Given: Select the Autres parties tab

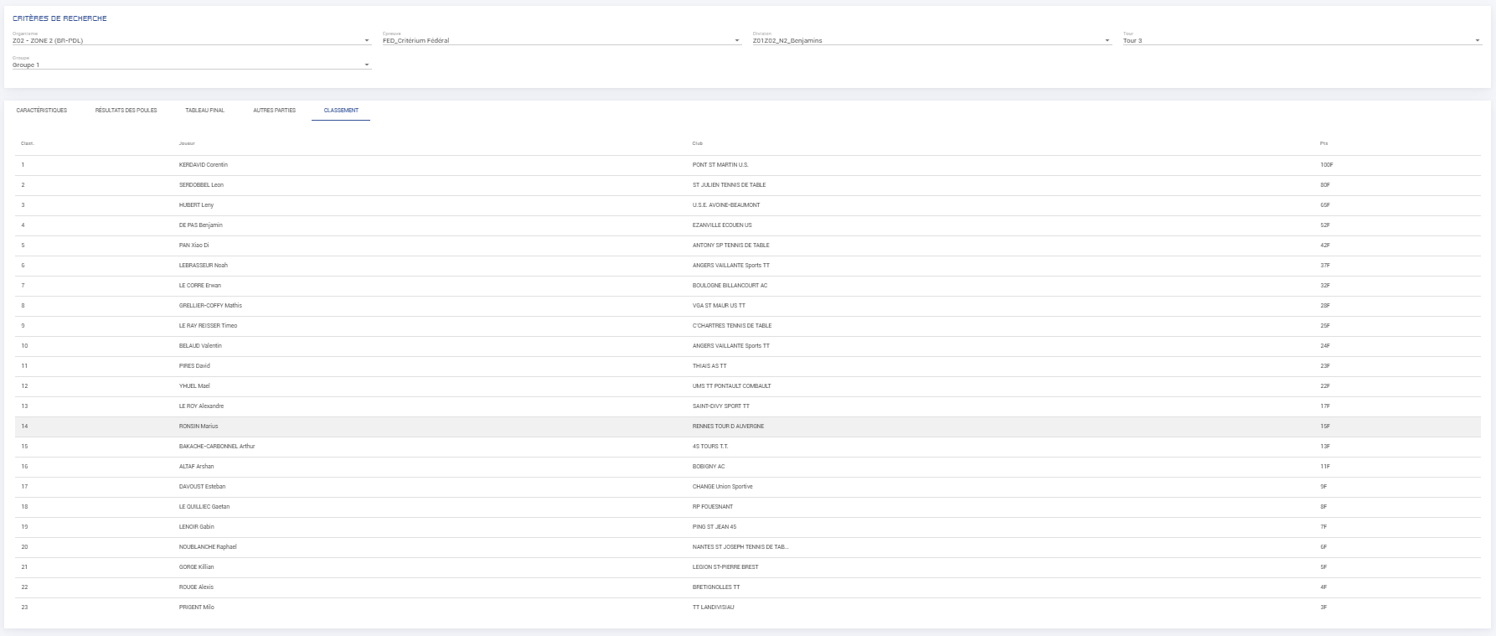Looking at the screenshot, I should pyautogui.click(x=274, y=111).
